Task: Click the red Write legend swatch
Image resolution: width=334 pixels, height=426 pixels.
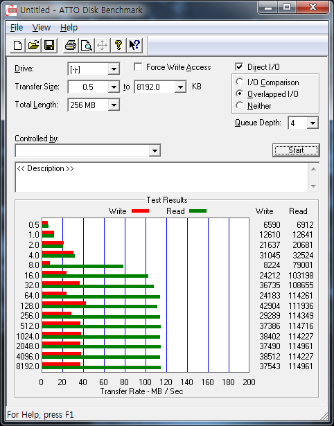Action: [x=140, y=211]
